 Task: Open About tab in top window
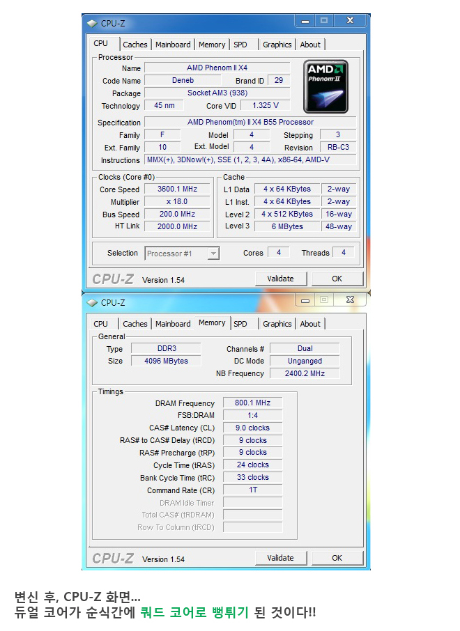click(310, 45)
